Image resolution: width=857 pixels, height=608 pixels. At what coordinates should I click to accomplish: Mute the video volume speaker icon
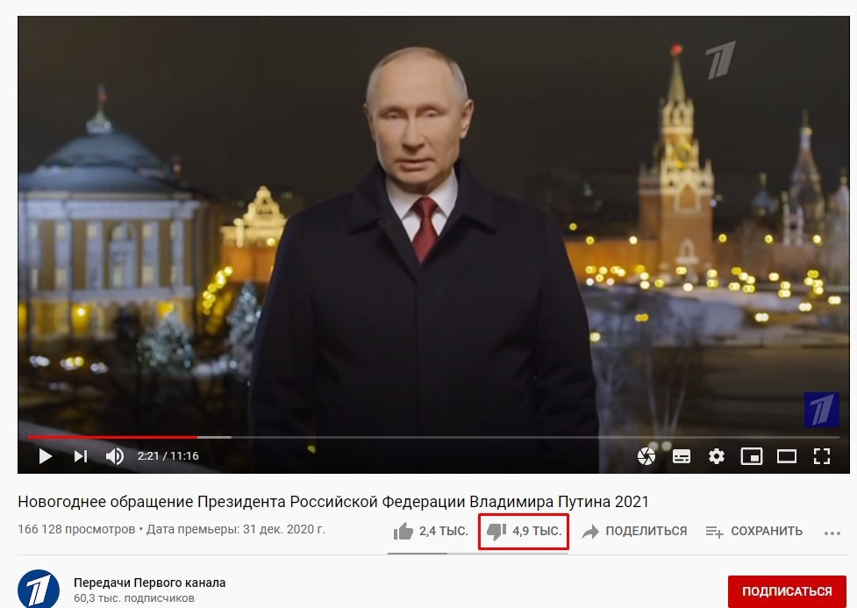(x=114, y=456)
